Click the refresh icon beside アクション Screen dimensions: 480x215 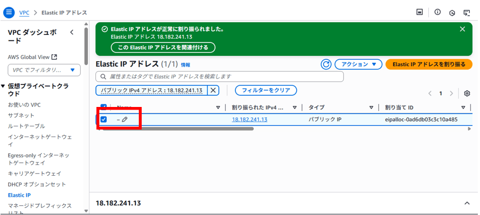326,64
